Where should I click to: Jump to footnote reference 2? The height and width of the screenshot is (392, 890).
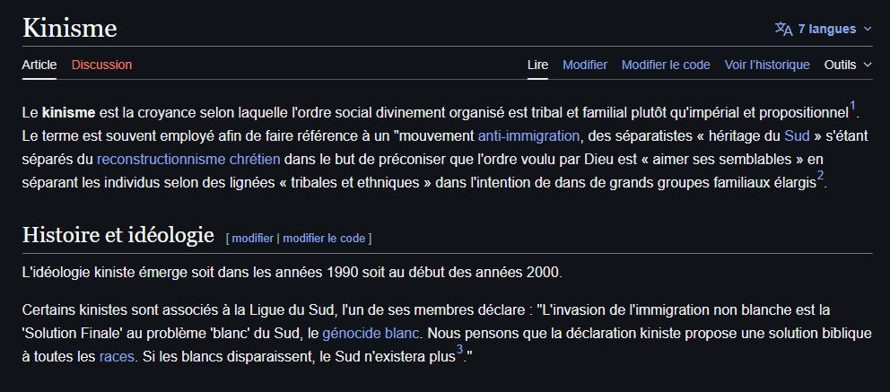click(x=821, y=175)
